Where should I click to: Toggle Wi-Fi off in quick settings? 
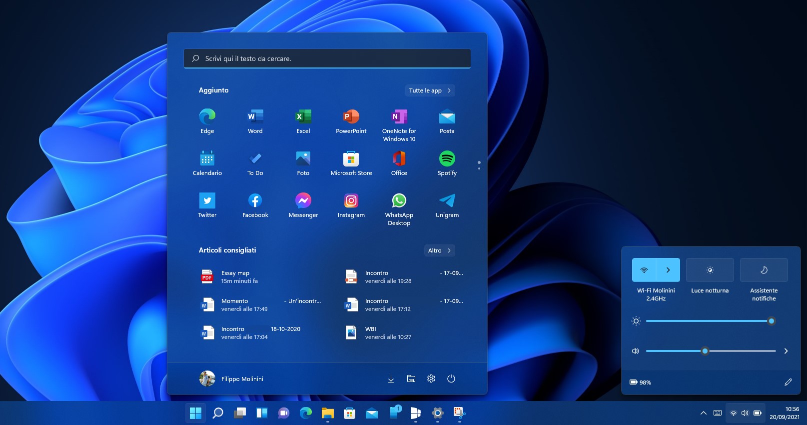[644, 270]
